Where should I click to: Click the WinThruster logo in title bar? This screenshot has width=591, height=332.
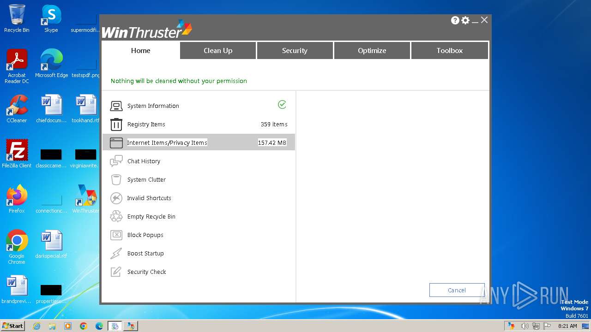(x=146, y=30)
